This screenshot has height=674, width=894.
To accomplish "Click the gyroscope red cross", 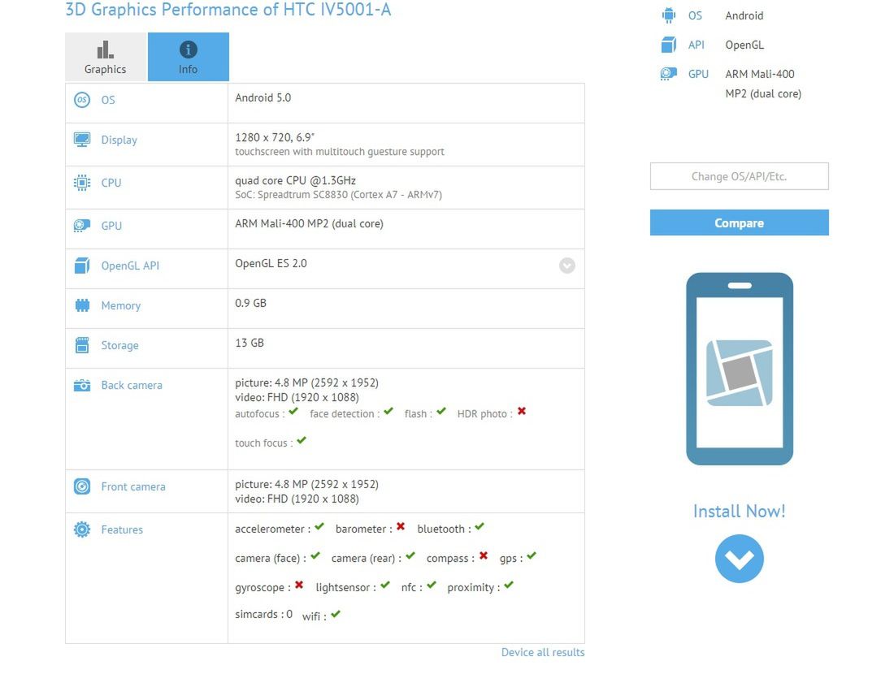I will (299, 585).
